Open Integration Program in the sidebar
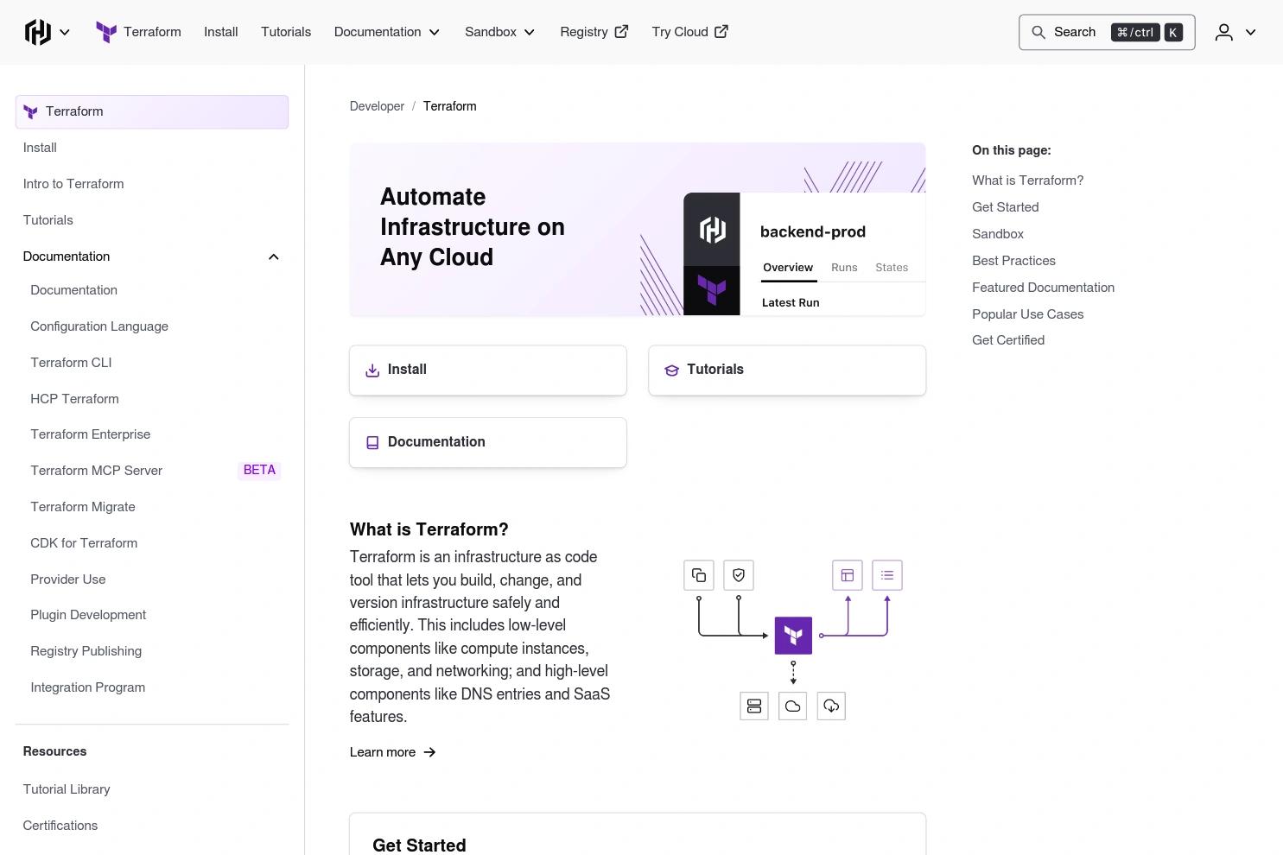 coord(88,687)
